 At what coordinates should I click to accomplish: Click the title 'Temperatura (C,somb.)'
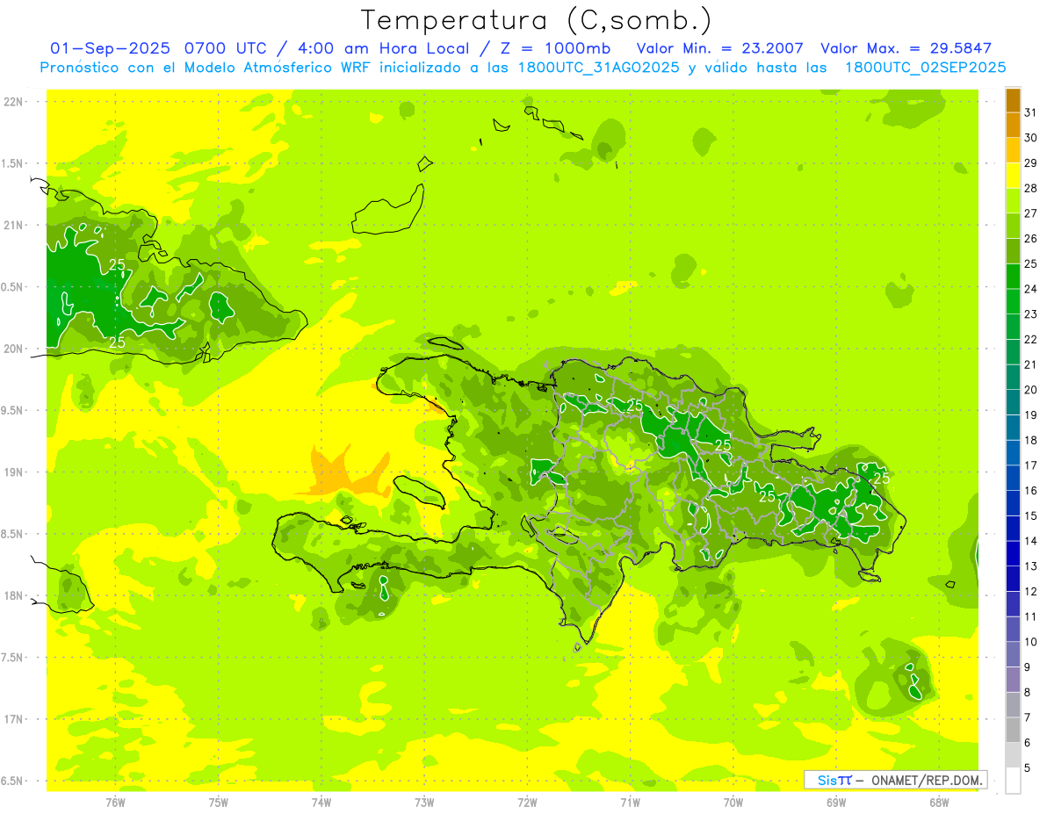(537, 20)
